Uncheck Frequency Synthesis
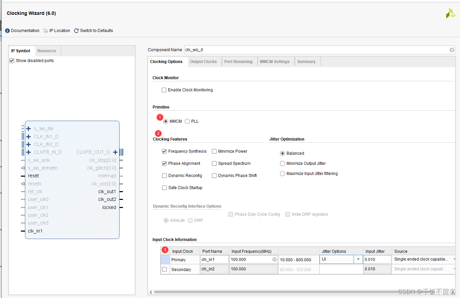Viewport: 460px width, 298px height. pyautogui.click(x=164, y=151)
